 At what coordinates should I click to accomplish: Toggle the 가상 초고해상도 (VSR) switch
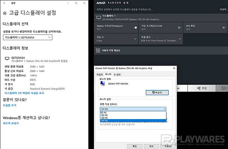click(179, 27)
